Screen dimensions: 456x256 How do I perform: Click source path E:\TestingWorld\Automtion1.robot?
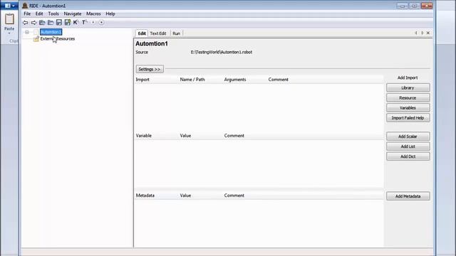pos(222,52)
